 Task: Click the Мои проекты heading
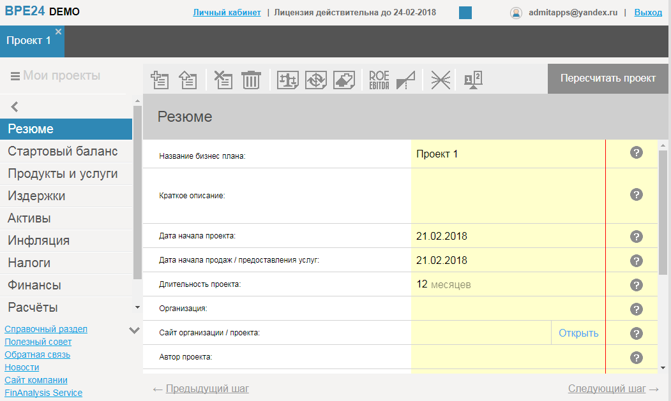(62, 76)
